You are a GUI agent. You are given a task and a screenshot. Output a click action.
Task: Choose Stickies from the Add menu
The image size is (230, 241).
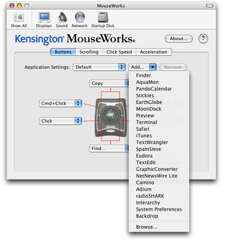159,96
